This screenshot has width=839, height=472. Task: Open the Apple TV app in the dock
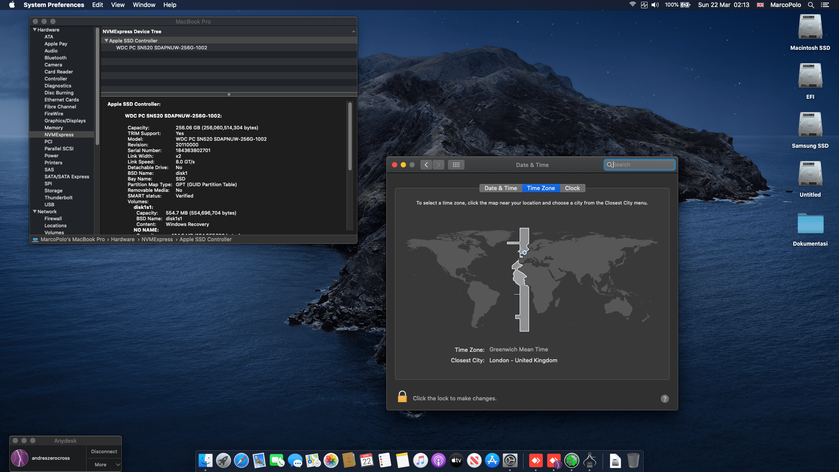click(456, 460)
